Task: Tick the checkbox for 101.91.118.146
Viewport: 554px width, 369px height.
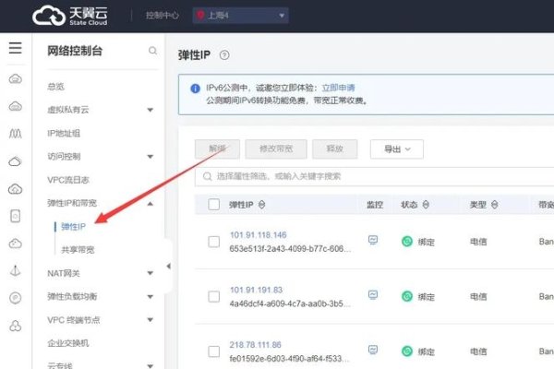Action: coord(214,242)
